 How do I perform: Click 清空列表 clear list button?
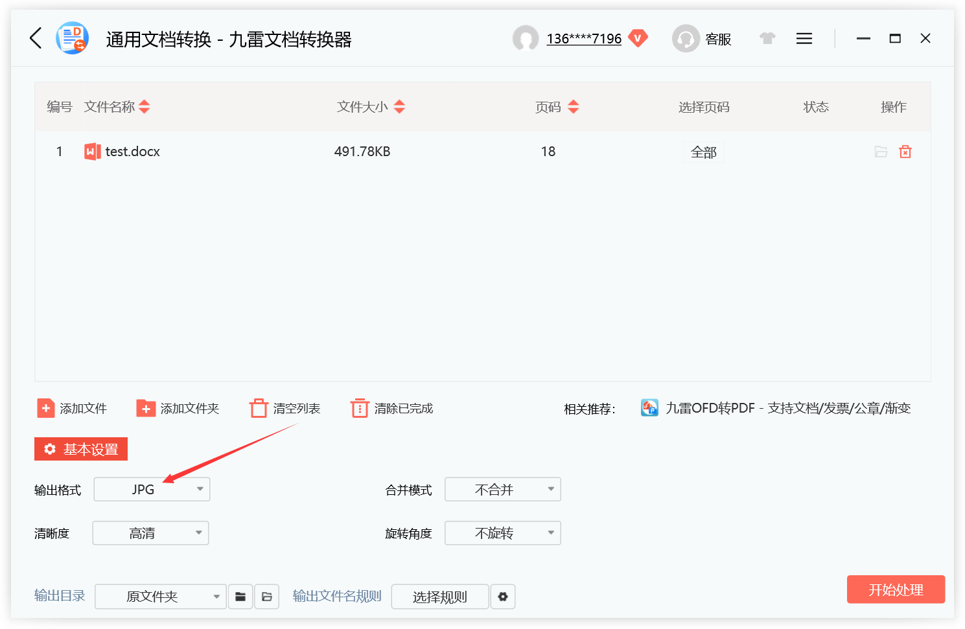[285, 408]
